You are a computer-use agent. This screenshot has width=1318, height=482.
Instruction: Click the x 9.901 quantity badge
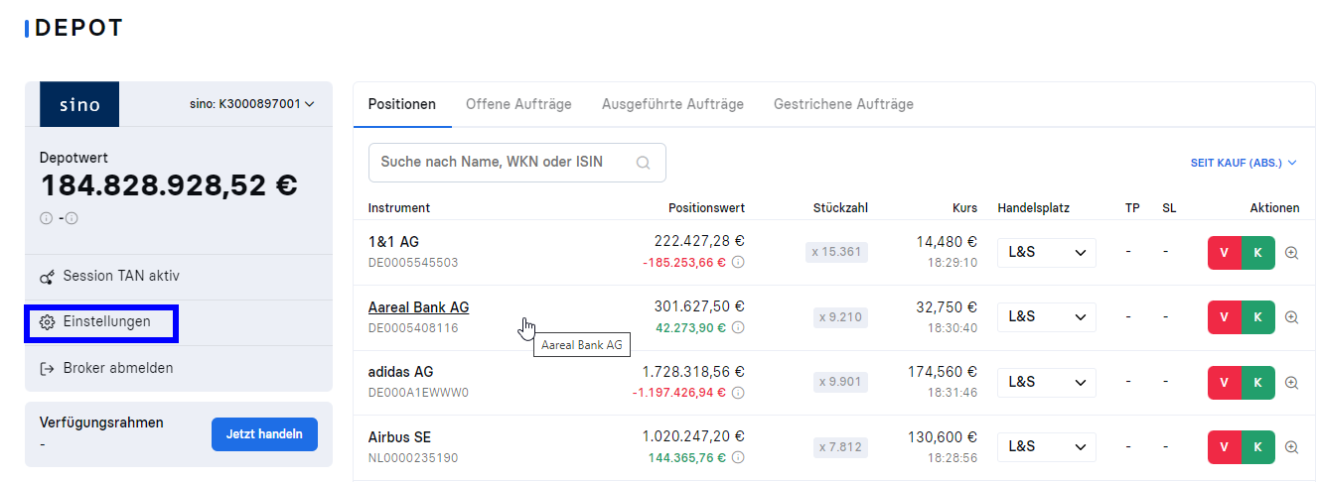[840, 382]
